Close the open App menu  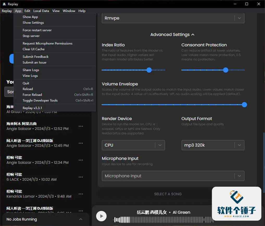(18, 11)
